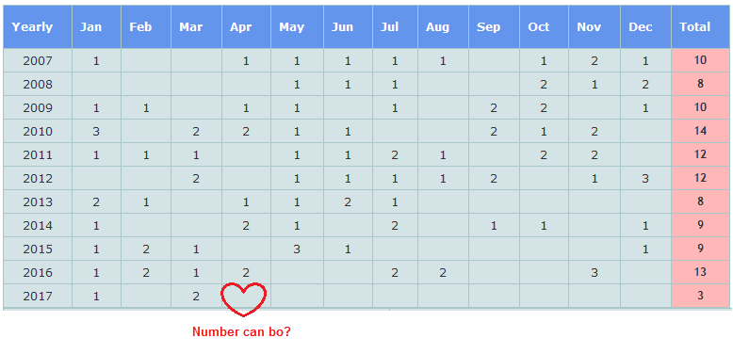Click the pink total cell showing 13
Screen dimensions: 733x354
click(700, 272)
